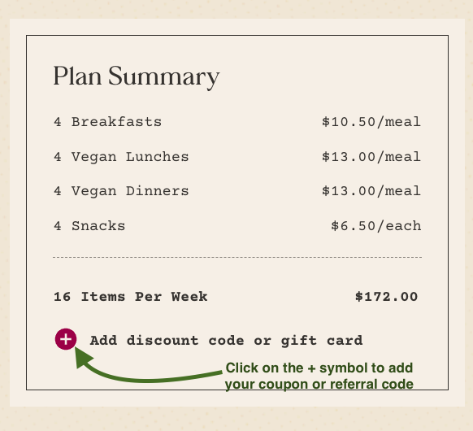Screen dimensions: 473x431
Task: Click the dashed divider line
Action: click(x=237, y=258)
